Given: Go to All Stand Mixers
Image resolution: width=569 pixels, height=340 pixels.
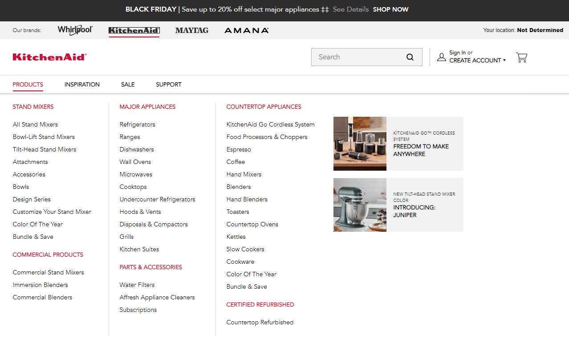Looking at the screenshot, I should tap(35, 124).
